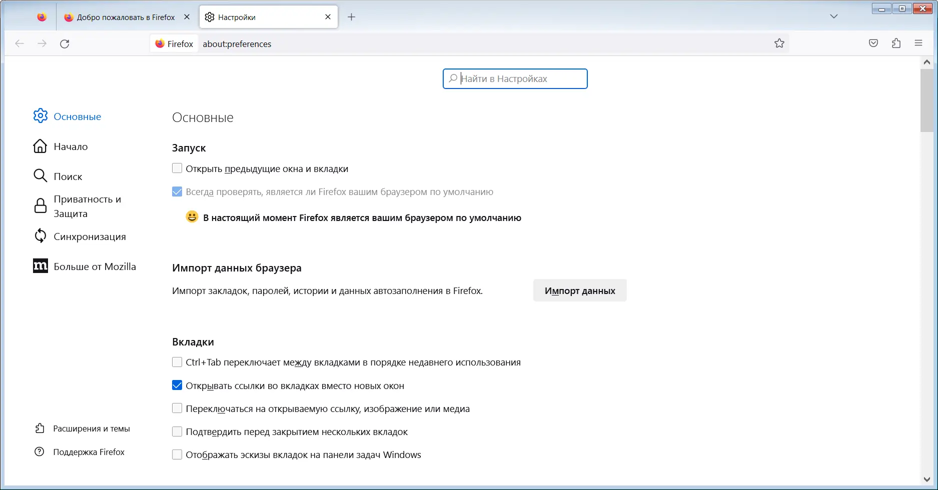Screen dimensions: 938x490
Task: Open the Поддержка Firefox link
Action: click(89, 452)
